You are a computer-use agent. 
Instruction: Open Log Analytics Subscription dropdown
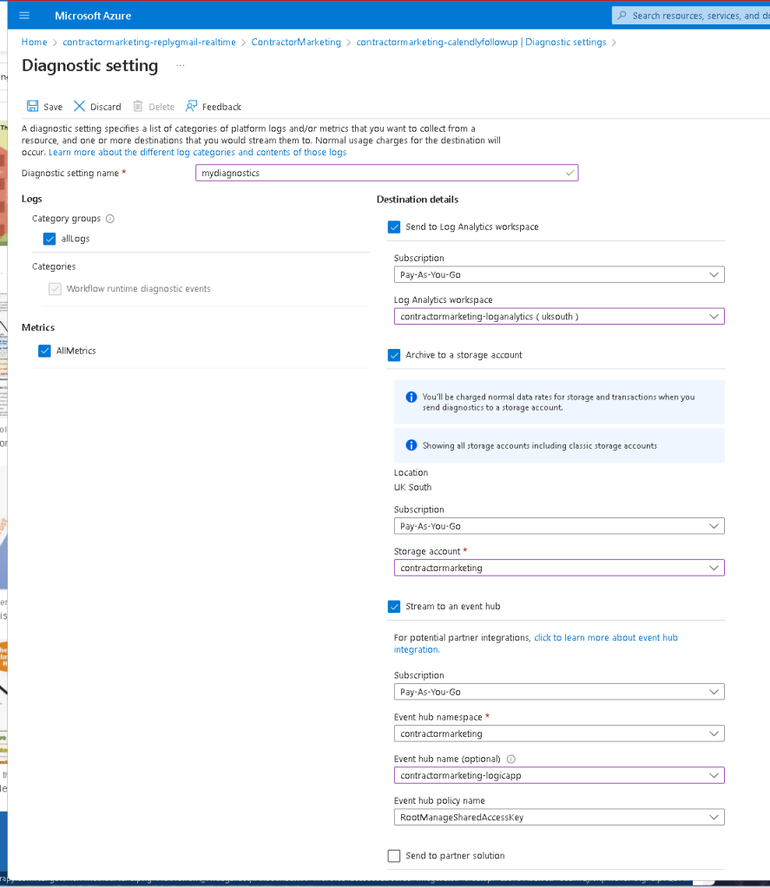click(559, 274)
